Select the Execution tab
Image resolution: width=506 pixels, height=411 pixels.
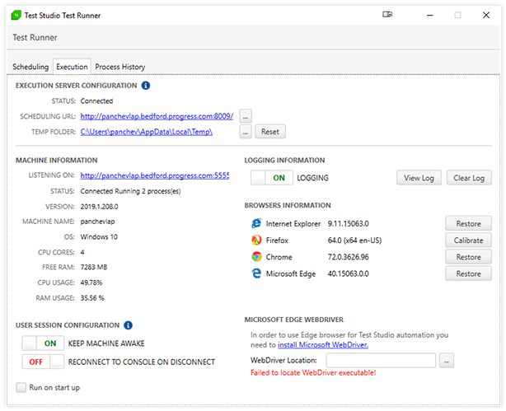(x=72, y=67)
